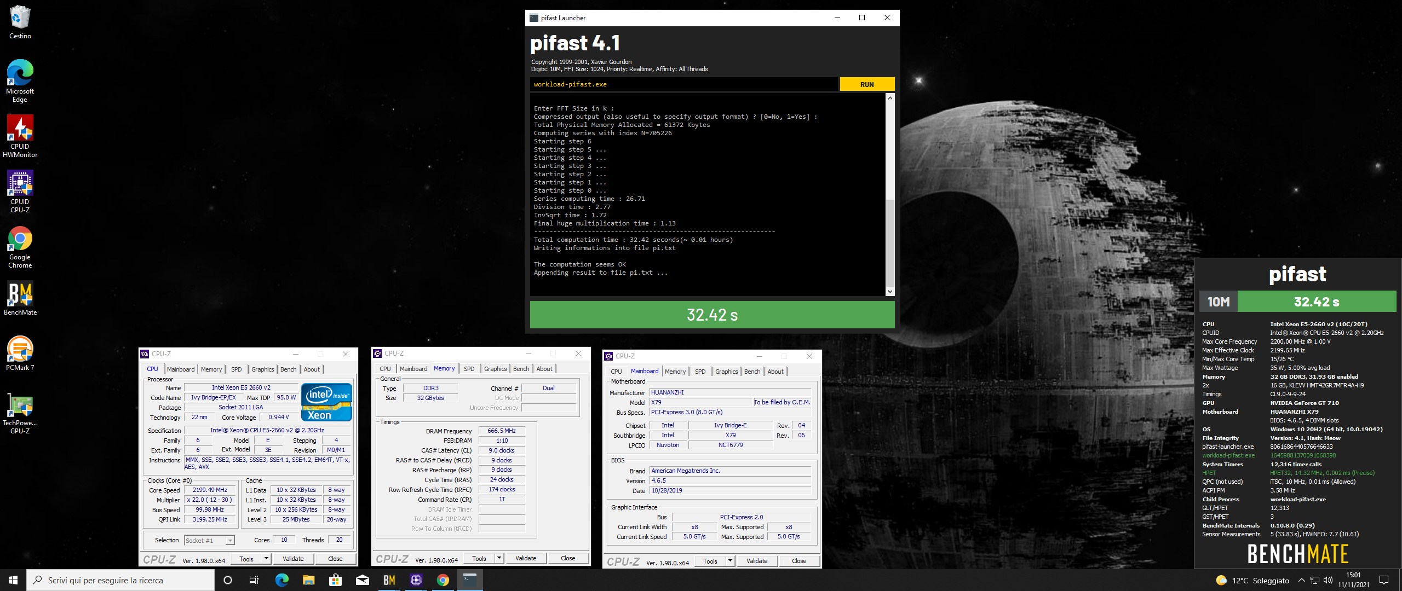
Task: Click the workload-pifast.exe green text in BenchMate
Action: tap(1228, 455)
